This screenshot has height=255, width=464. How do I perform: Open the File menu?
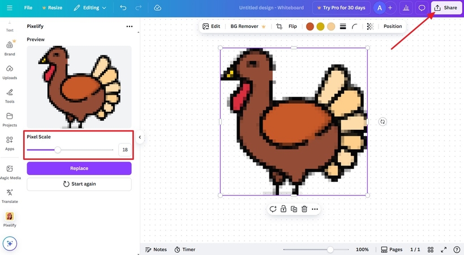point(28,8)
